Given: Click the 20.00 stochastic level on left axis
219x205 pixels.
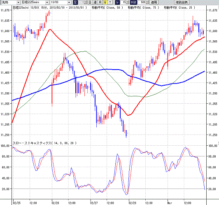Looking at the screenshot, I should pos(6,189).
